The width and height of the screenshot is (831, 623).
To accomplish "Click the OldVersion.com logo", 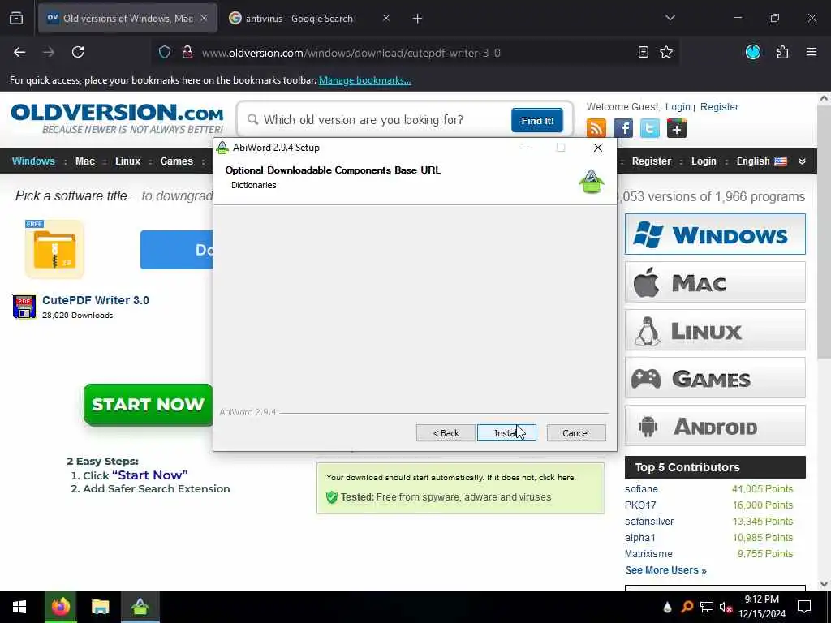I will click(117, 118).
